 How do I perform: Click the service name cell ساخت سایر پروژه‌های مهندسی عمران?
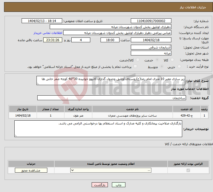(132, 116)
